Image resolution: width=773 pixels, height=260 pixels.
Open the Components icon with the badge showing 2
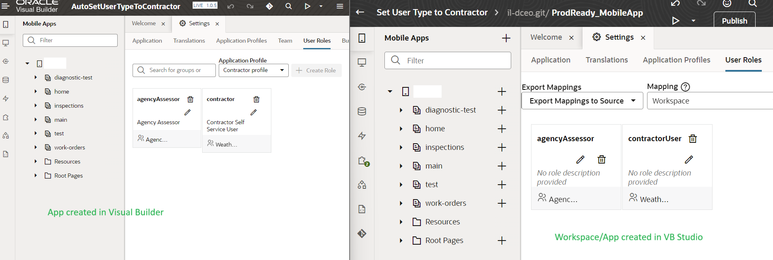point(363,161)
